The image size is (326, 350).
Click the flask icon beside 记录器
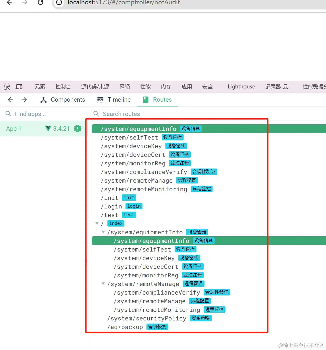[x=286, y=87]
